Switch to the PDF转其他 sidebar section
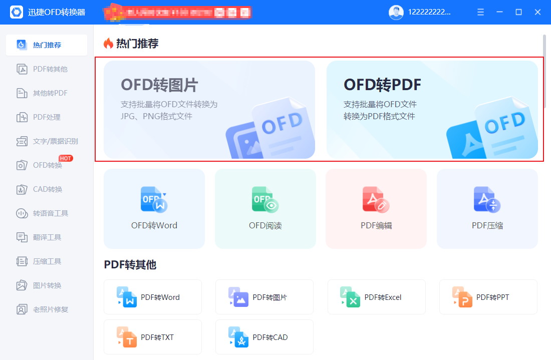 coord(46,69)
